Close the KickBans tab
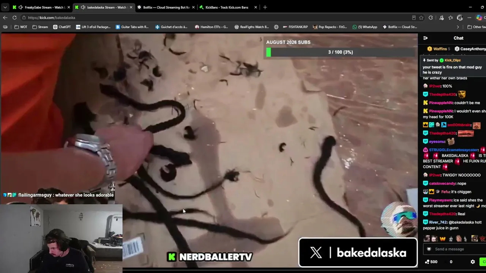 (x=256, y=7)
